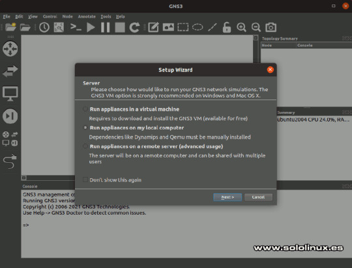Click the Manage snapshots clock icon
This screenshot has height=268, width=352.
coord(44,27)
